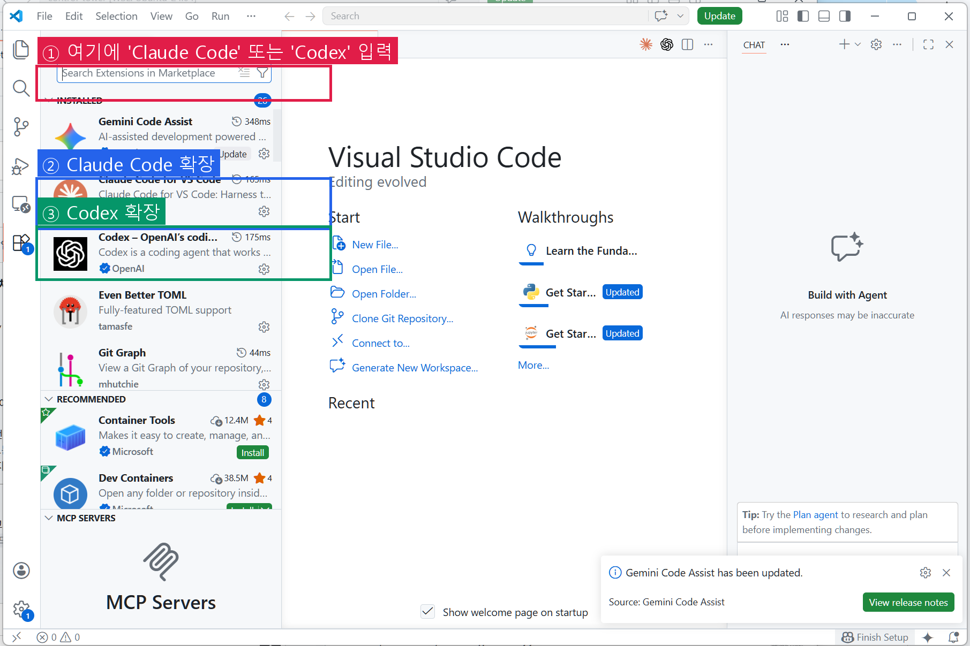The width and height of the screenshot is (970, 646).
Task: Open manage gear for Gemini Code Assist
Action: pos(264,154)
